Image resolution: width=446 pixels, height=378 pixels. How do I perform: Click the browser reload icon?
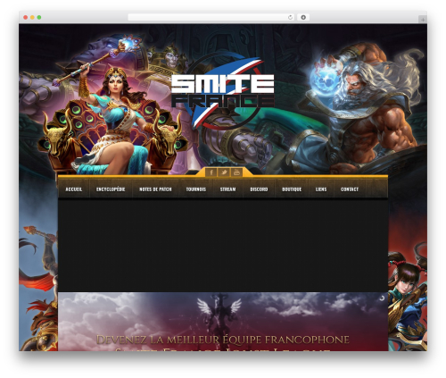click(290, 18)
